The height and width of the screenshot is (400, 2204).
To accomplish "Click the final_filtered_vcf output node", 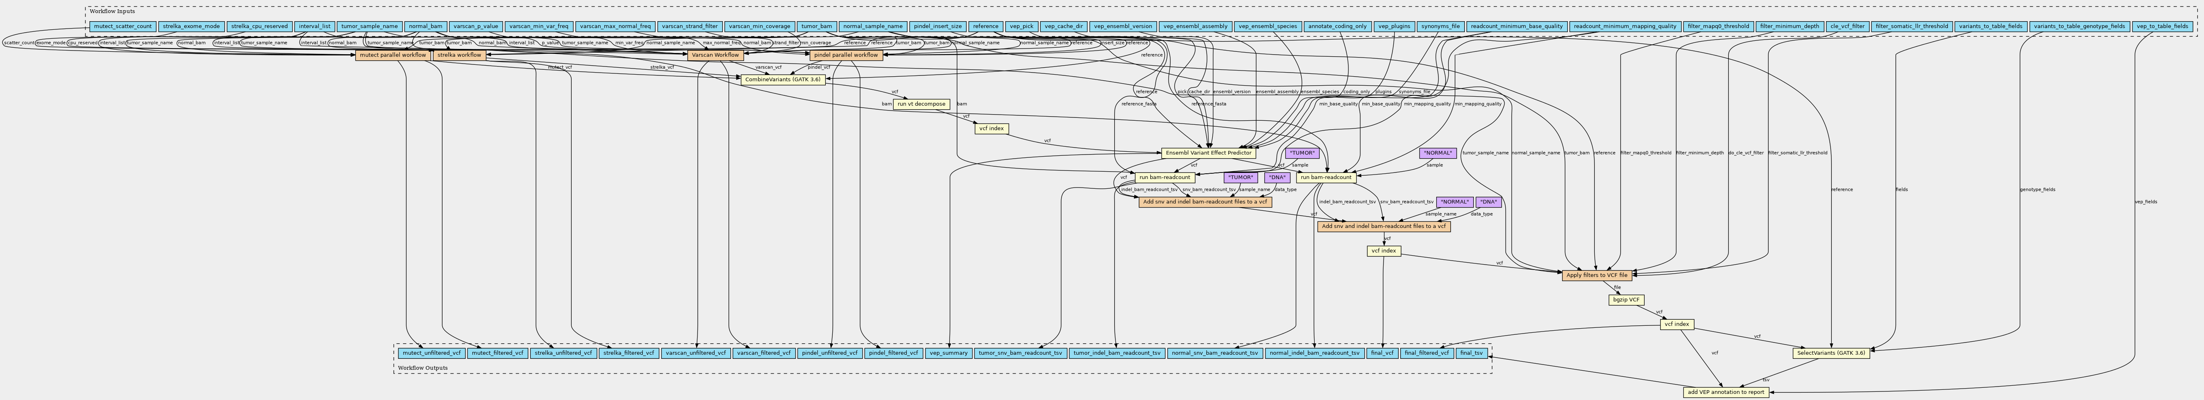I will click(1426, 352).
